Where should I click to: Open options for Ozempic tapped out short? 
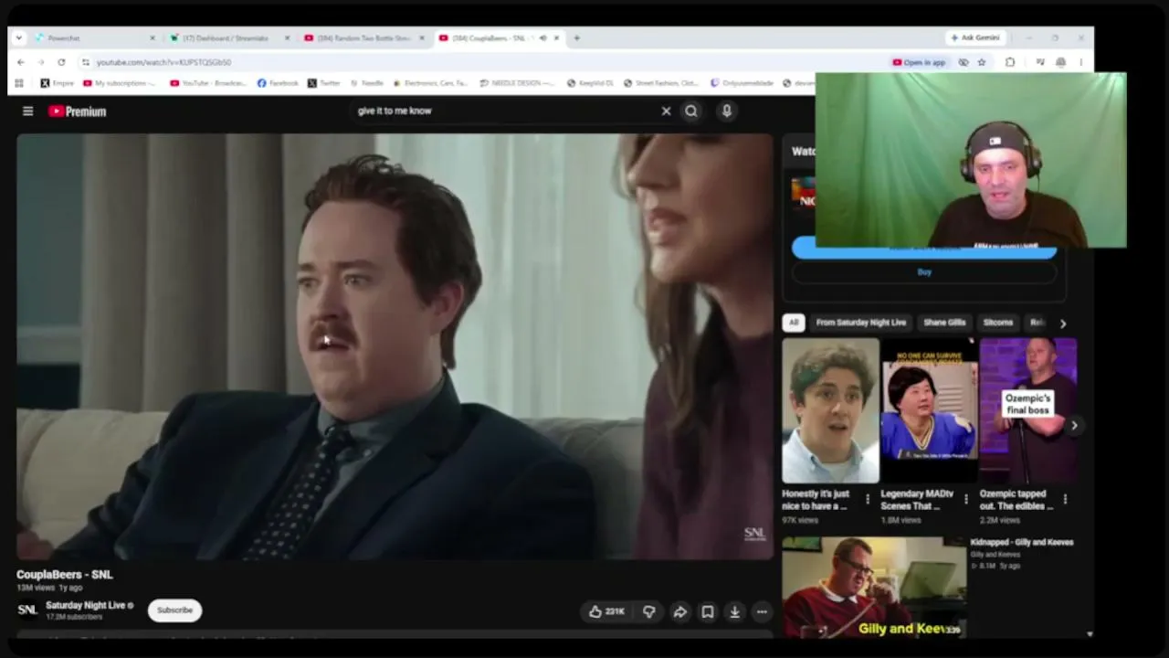click(x=1065, y=500)
